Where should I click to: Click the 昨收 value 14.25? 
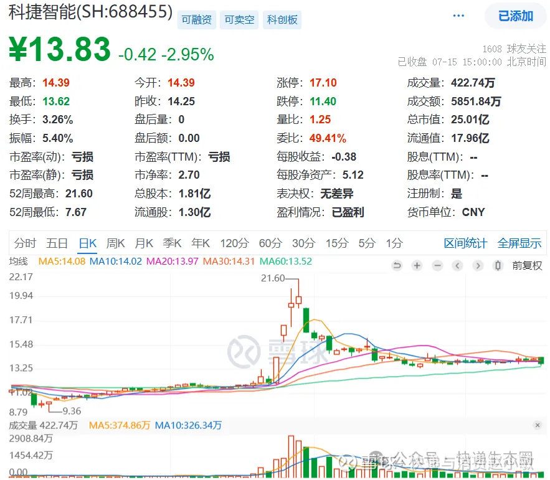[x=181, y=101]
